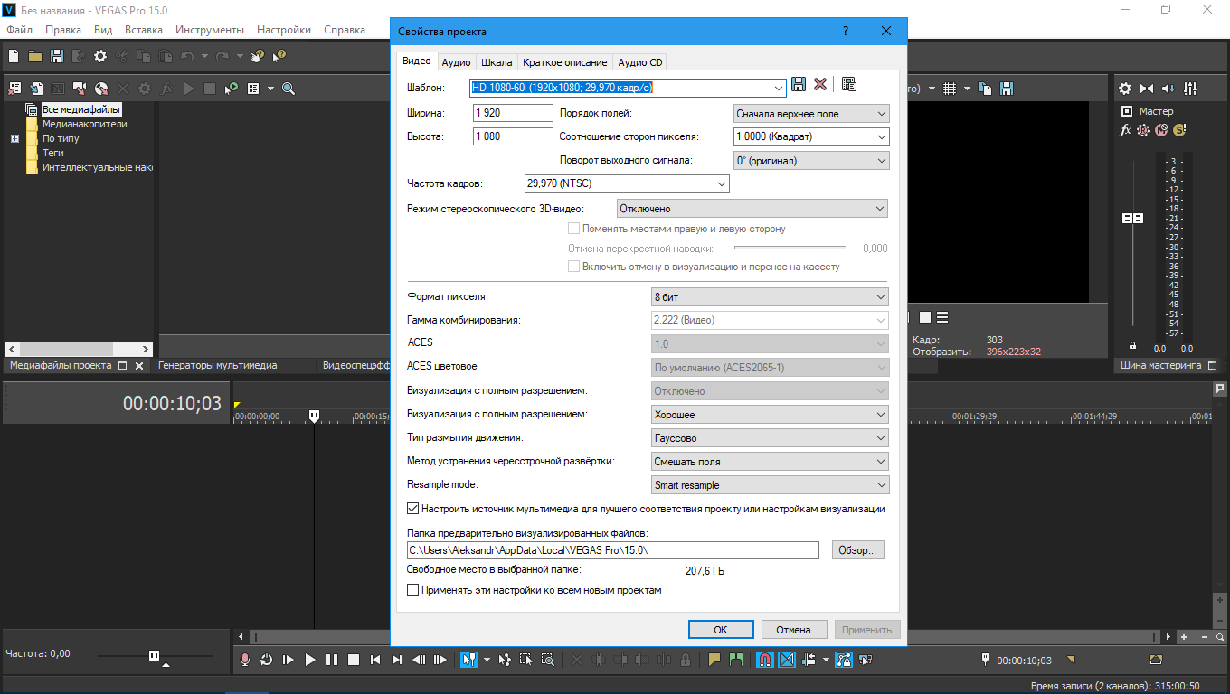
Task: Open project properties gear in main toolbar
Action: pos(100,56)
